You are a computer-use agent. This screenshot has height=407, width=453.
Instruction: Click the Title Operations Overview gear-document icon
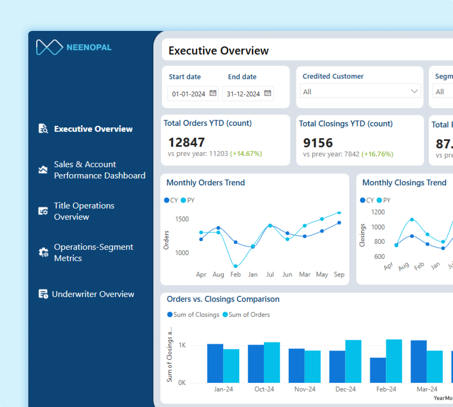click(x=43, y=211)
